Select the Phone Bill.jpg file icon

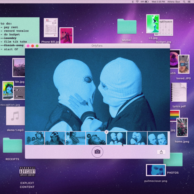pos(51,28)
